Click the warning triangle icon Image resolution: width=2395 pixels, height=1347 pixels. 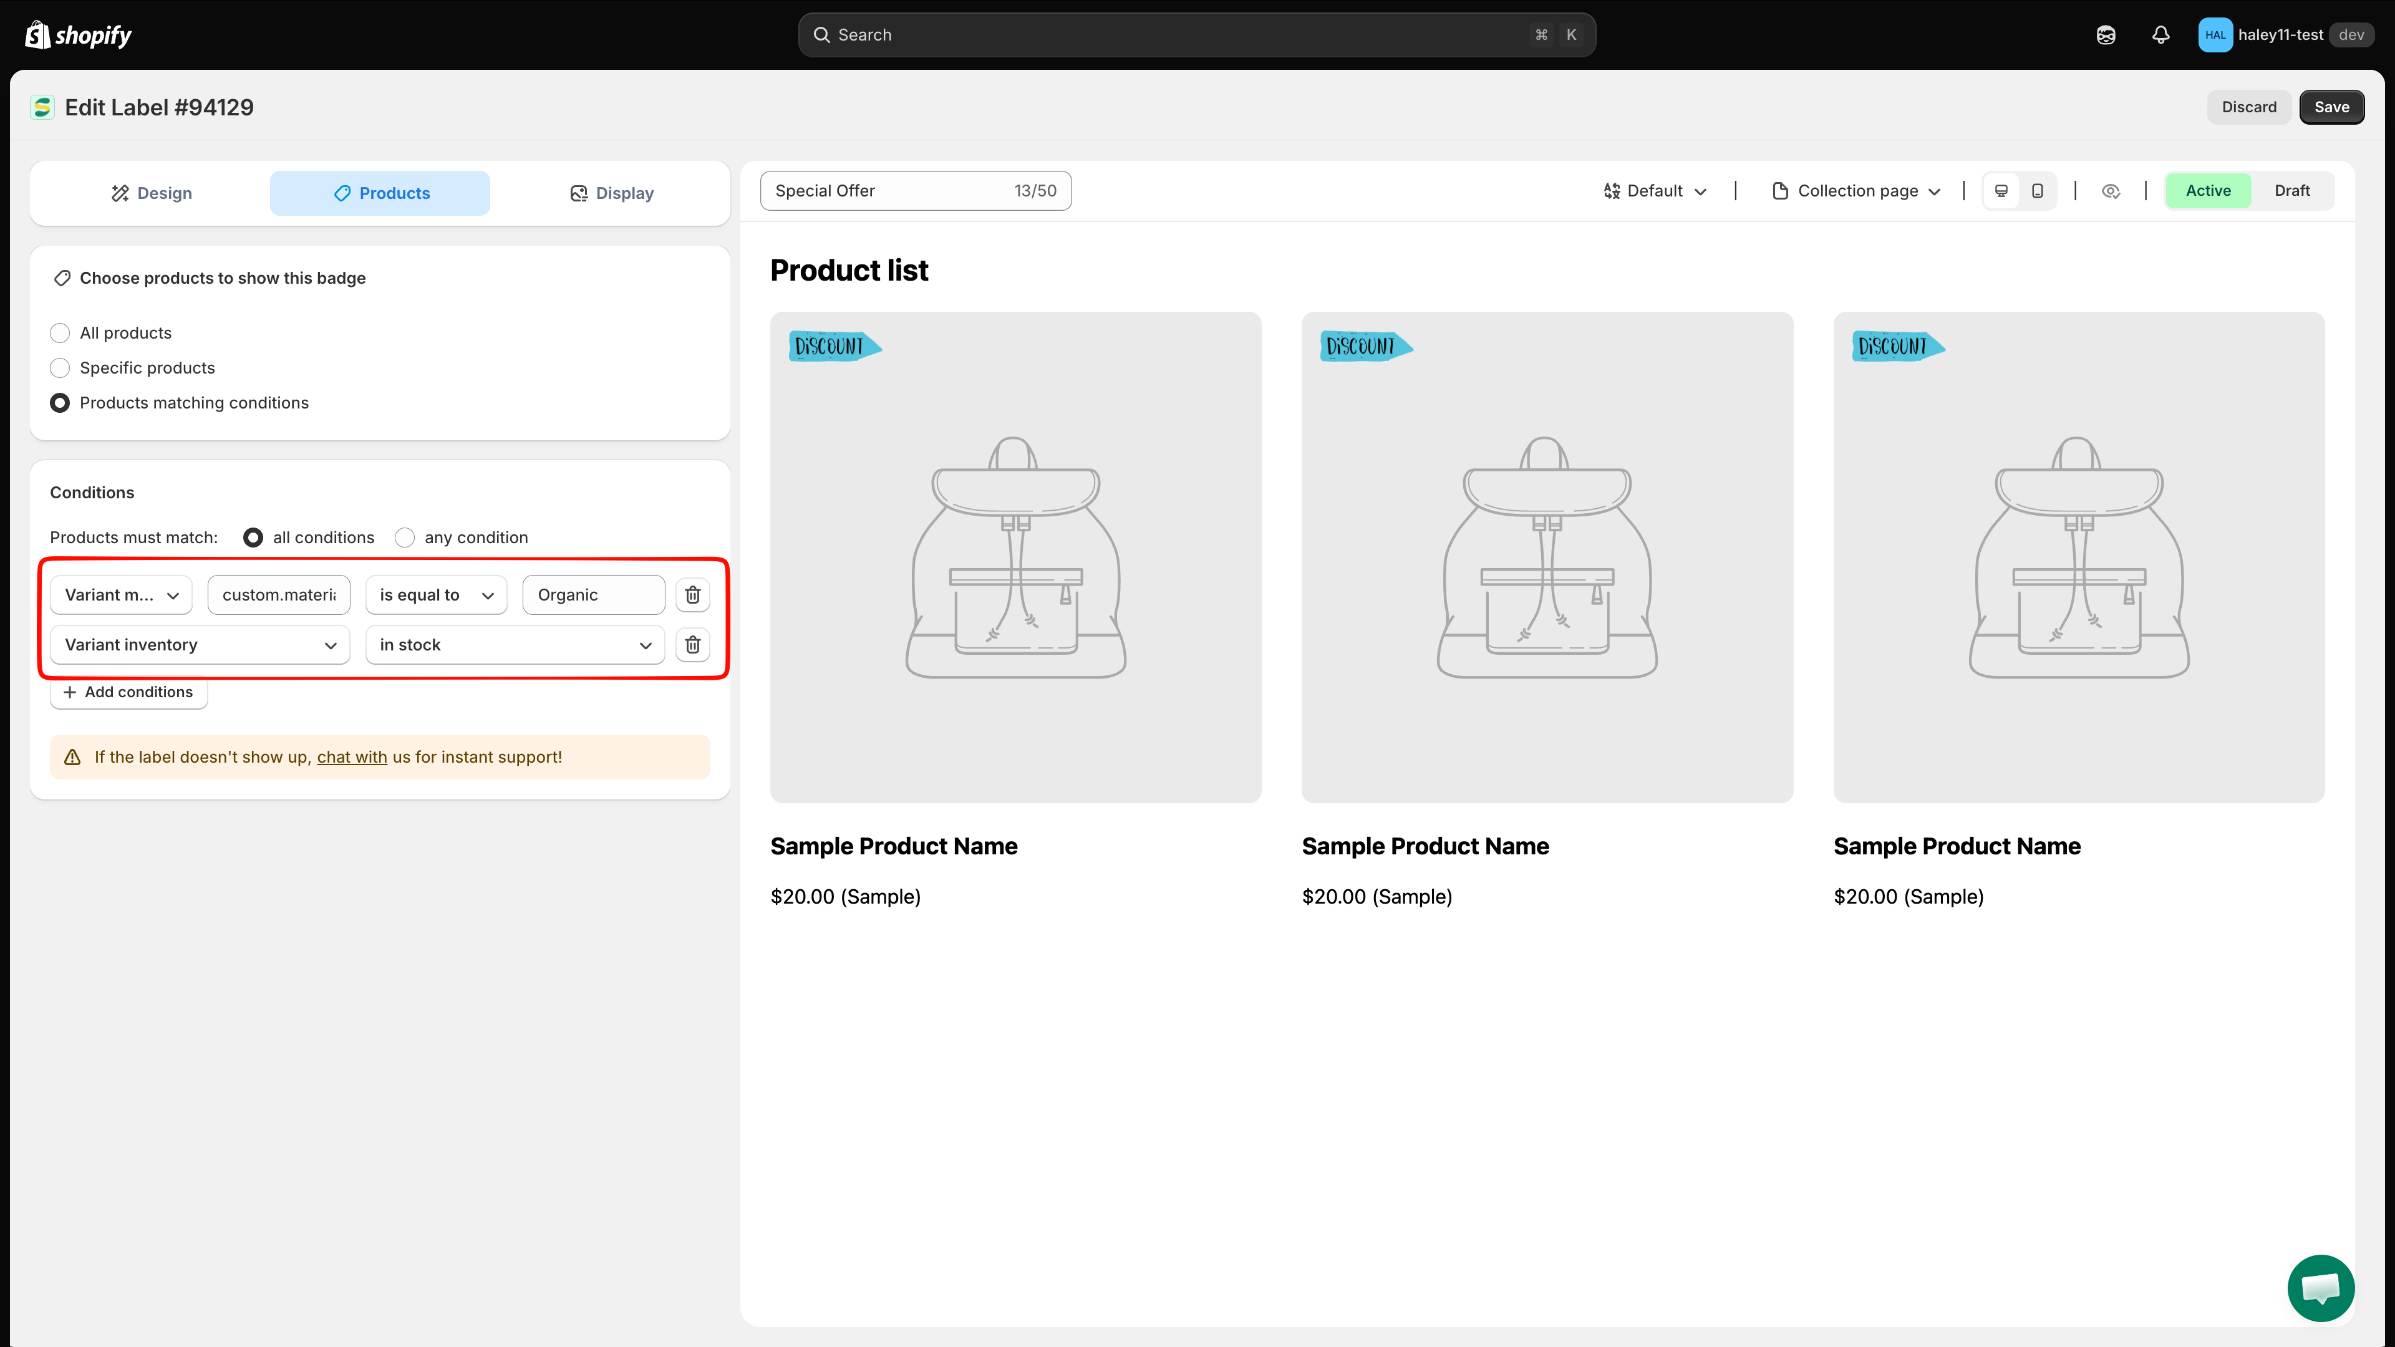tap(72, 758)
